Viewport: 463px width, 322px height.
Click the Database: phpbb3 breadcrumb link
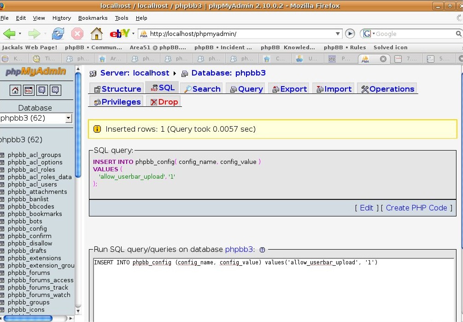pyautogui.click(x=228, y=73)
